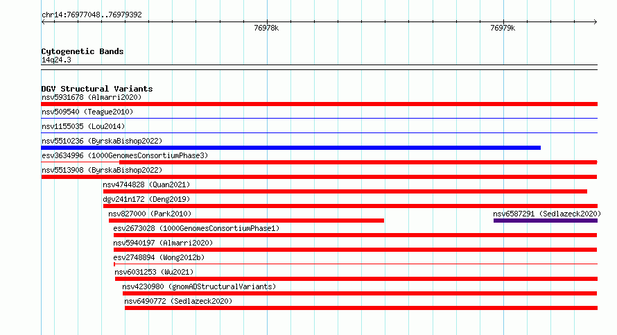Select the red bar for nsv6490772
This screenshot has height=335, width=617.
coord(360,308)
